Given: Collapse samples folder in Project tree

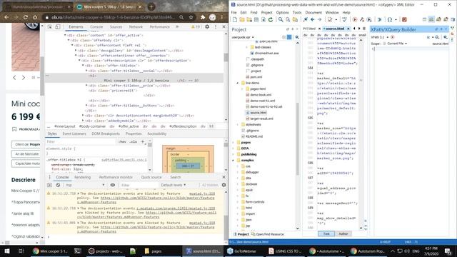Looking at the screenshot, I should point(233,160).
